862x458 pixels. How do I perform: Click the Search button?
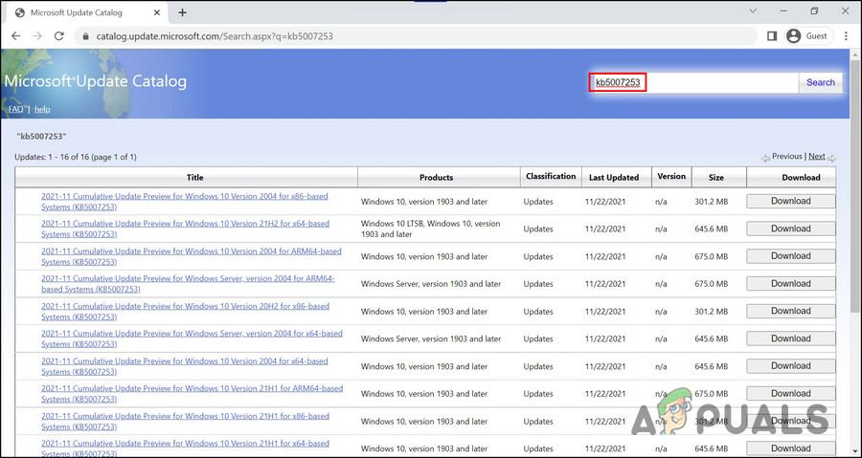pyautogui.click(x=820, y=82)
